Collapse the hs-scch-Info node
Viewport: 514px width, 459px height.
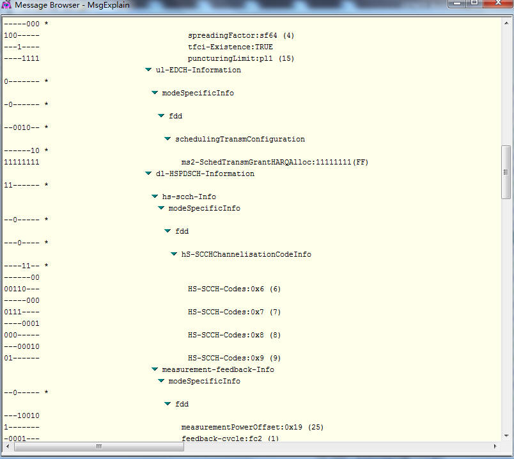coord(155,197)
